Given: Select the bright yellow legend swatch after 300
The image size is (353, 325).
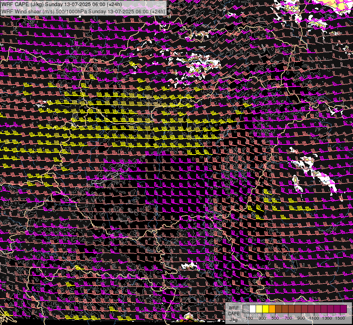Looking at the screenshot, I should coord(266,309).
